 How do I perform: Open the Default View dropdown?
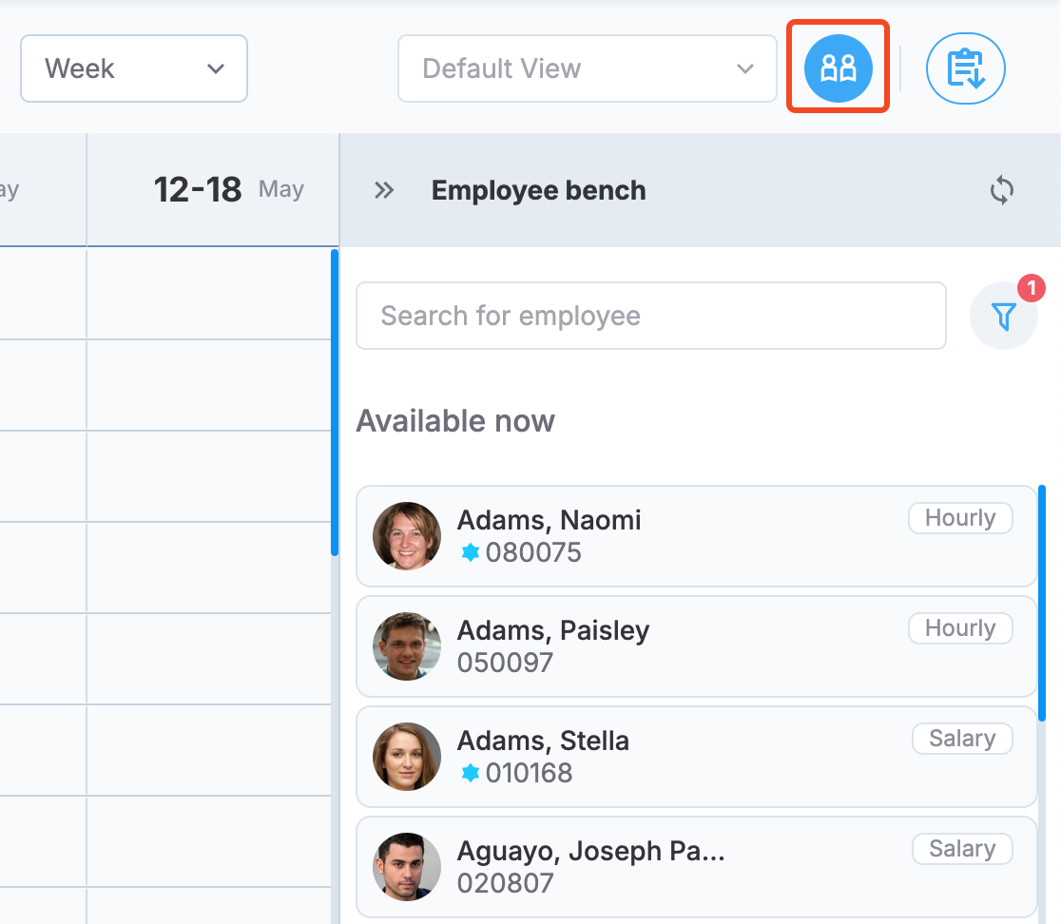588,68
